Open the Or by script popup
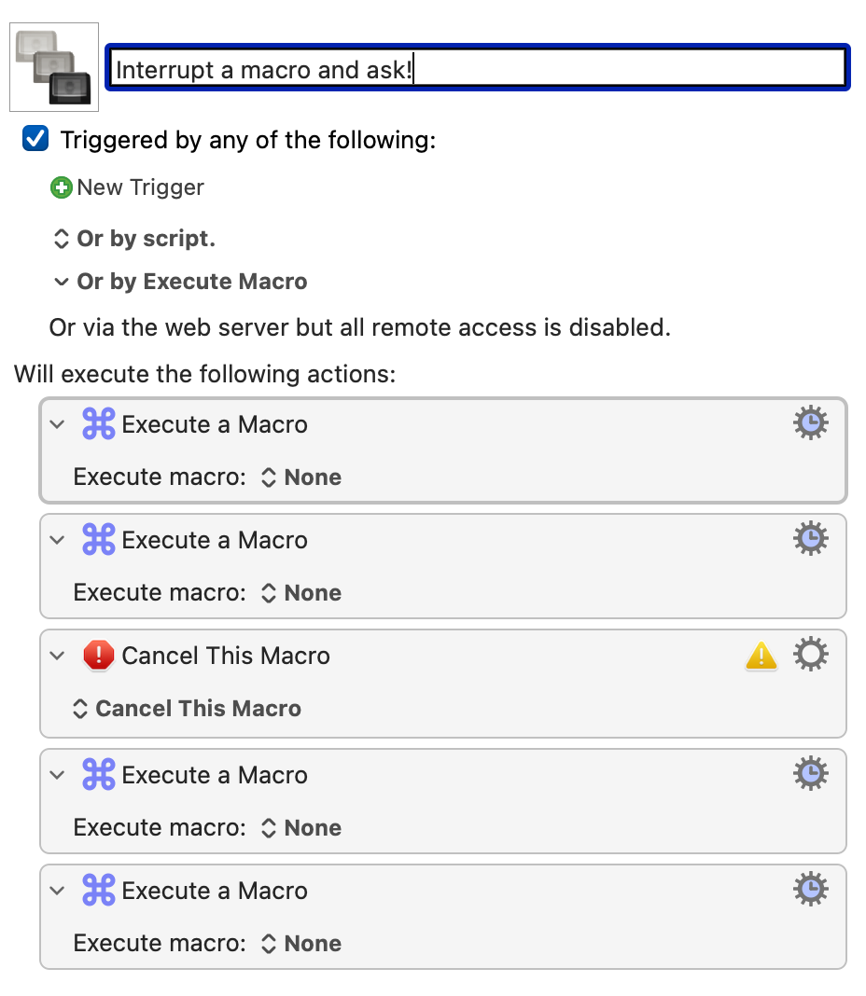The height and width of the screenshot is (996, 866). click(133, 239)
